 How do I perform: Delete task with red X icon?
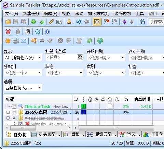8,32
